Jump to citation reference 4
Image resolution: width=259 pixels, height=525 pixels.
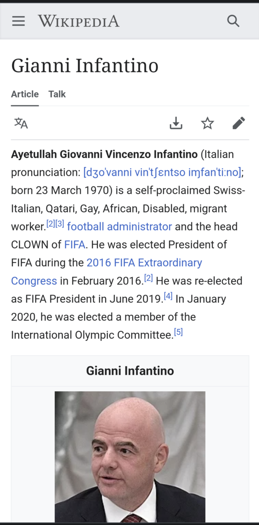(x=168, y=297)
